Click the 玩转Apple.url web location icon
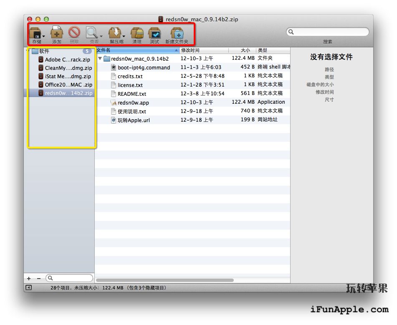The width and height of the screenshot is (397, 325). [x=114, y=120]
